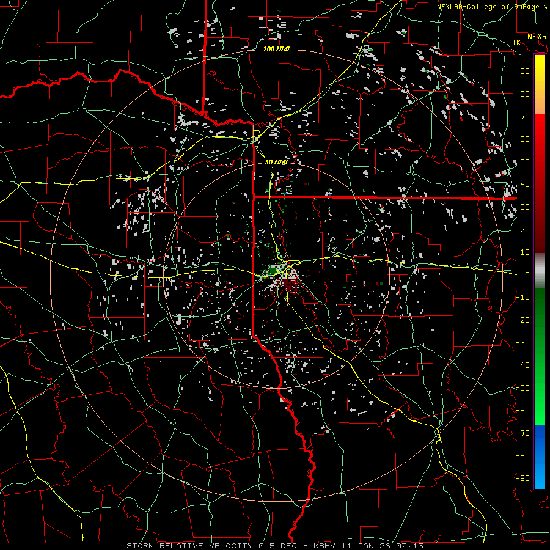This screenshot has width=550, height=550.
Task: Select the positive 60 knot scale label
Action: click(x=525, y=139)
